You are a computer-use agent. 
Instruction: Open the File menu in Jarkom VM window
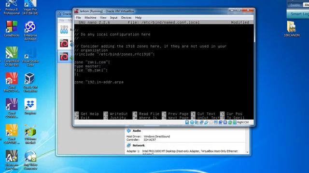click(x=78, y=18)
